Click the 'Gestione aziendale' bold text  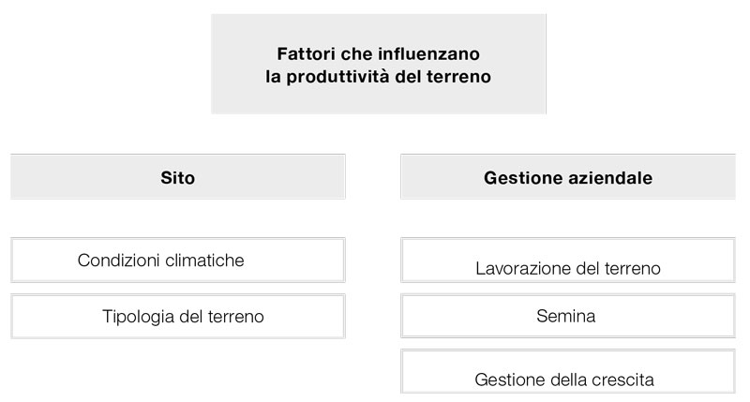568,178
